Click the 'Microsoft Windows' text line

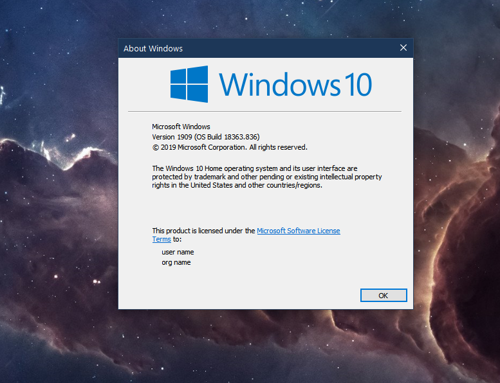click(181, 127)
